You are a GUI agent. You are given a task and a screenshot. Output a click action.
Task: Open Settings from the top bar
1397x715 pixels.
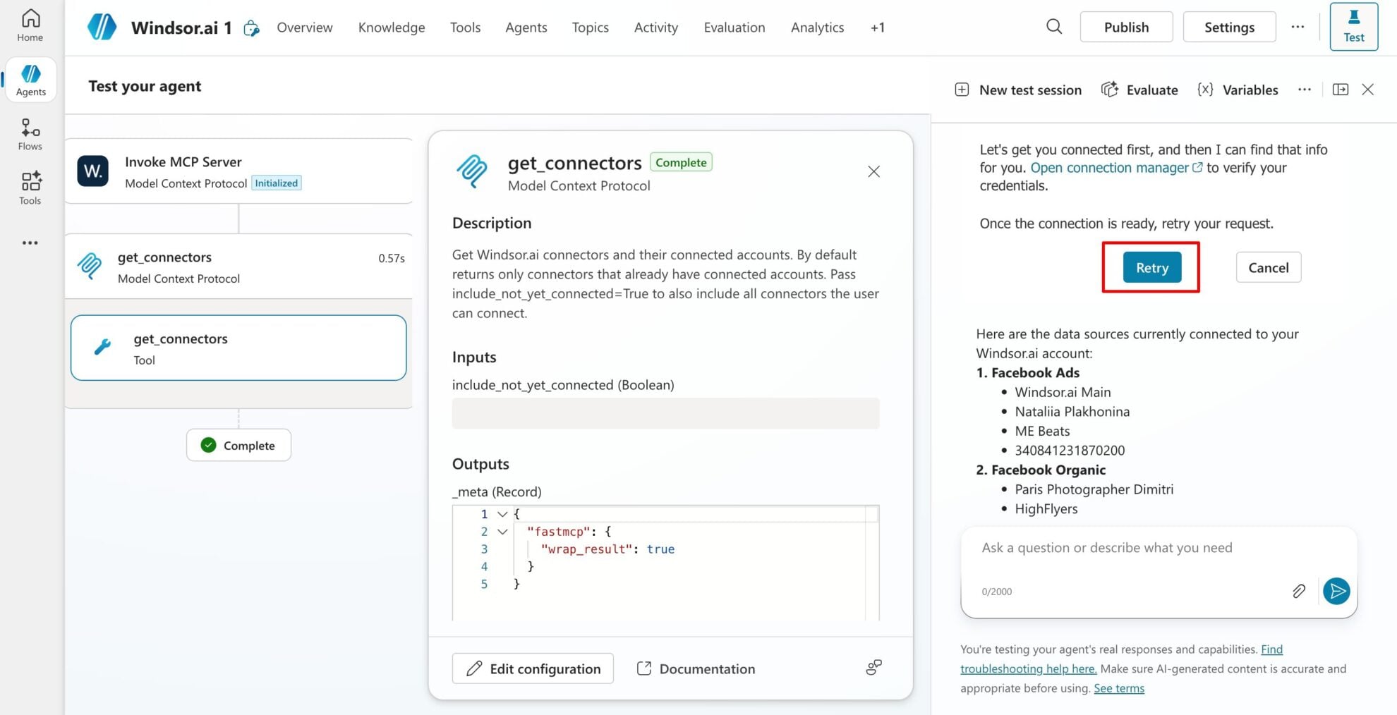1229,27
